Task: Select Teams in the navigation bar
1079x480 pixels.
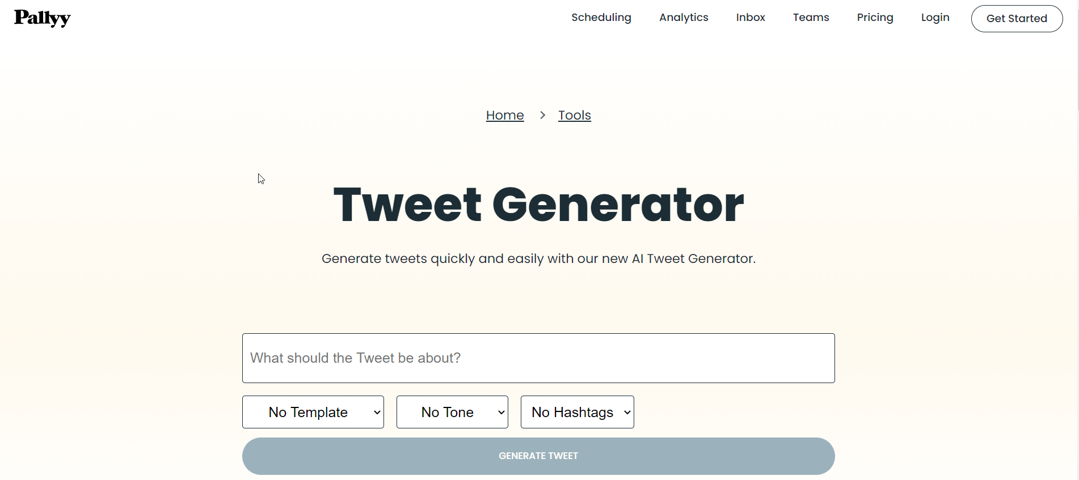Action: click(811, 18)
